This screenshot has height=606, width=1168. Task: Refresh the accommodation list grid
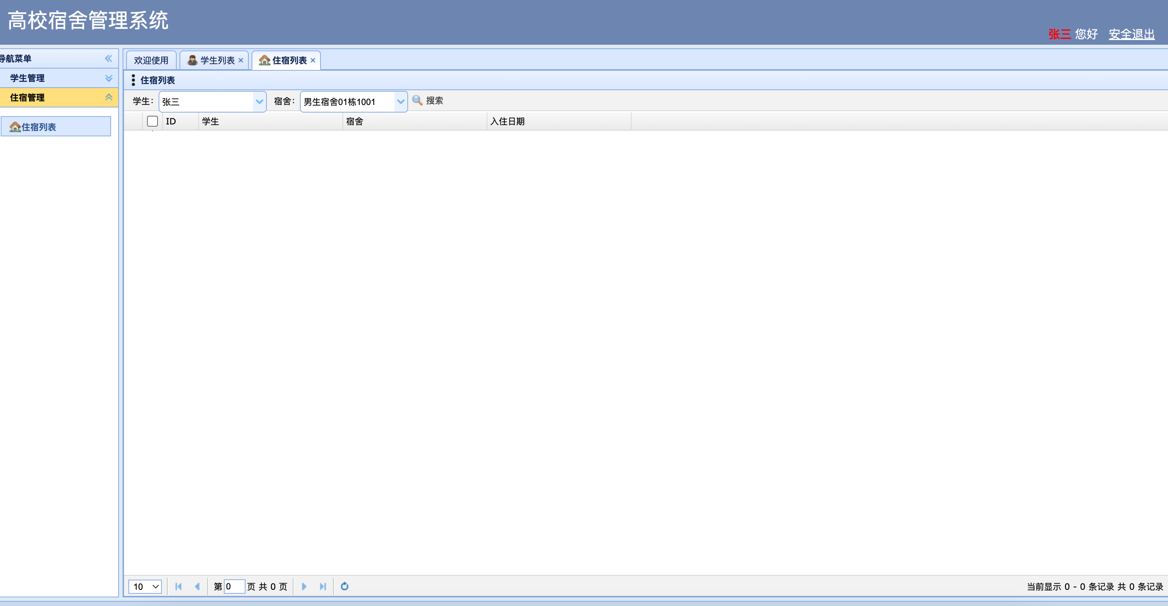coord(344,587)
